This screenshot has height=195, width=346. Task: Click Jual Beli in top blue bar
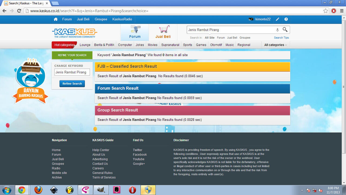[83, 19]
